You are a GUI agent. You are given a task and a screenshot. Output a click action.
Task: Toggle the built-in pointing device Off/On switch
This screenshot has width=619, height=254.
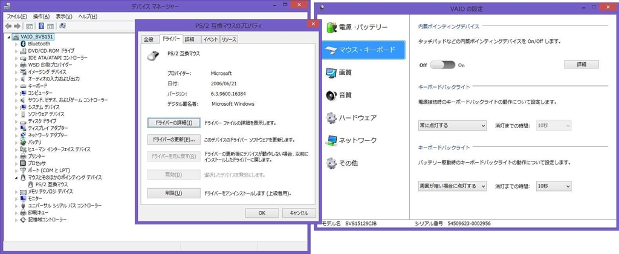pos(442,65)
